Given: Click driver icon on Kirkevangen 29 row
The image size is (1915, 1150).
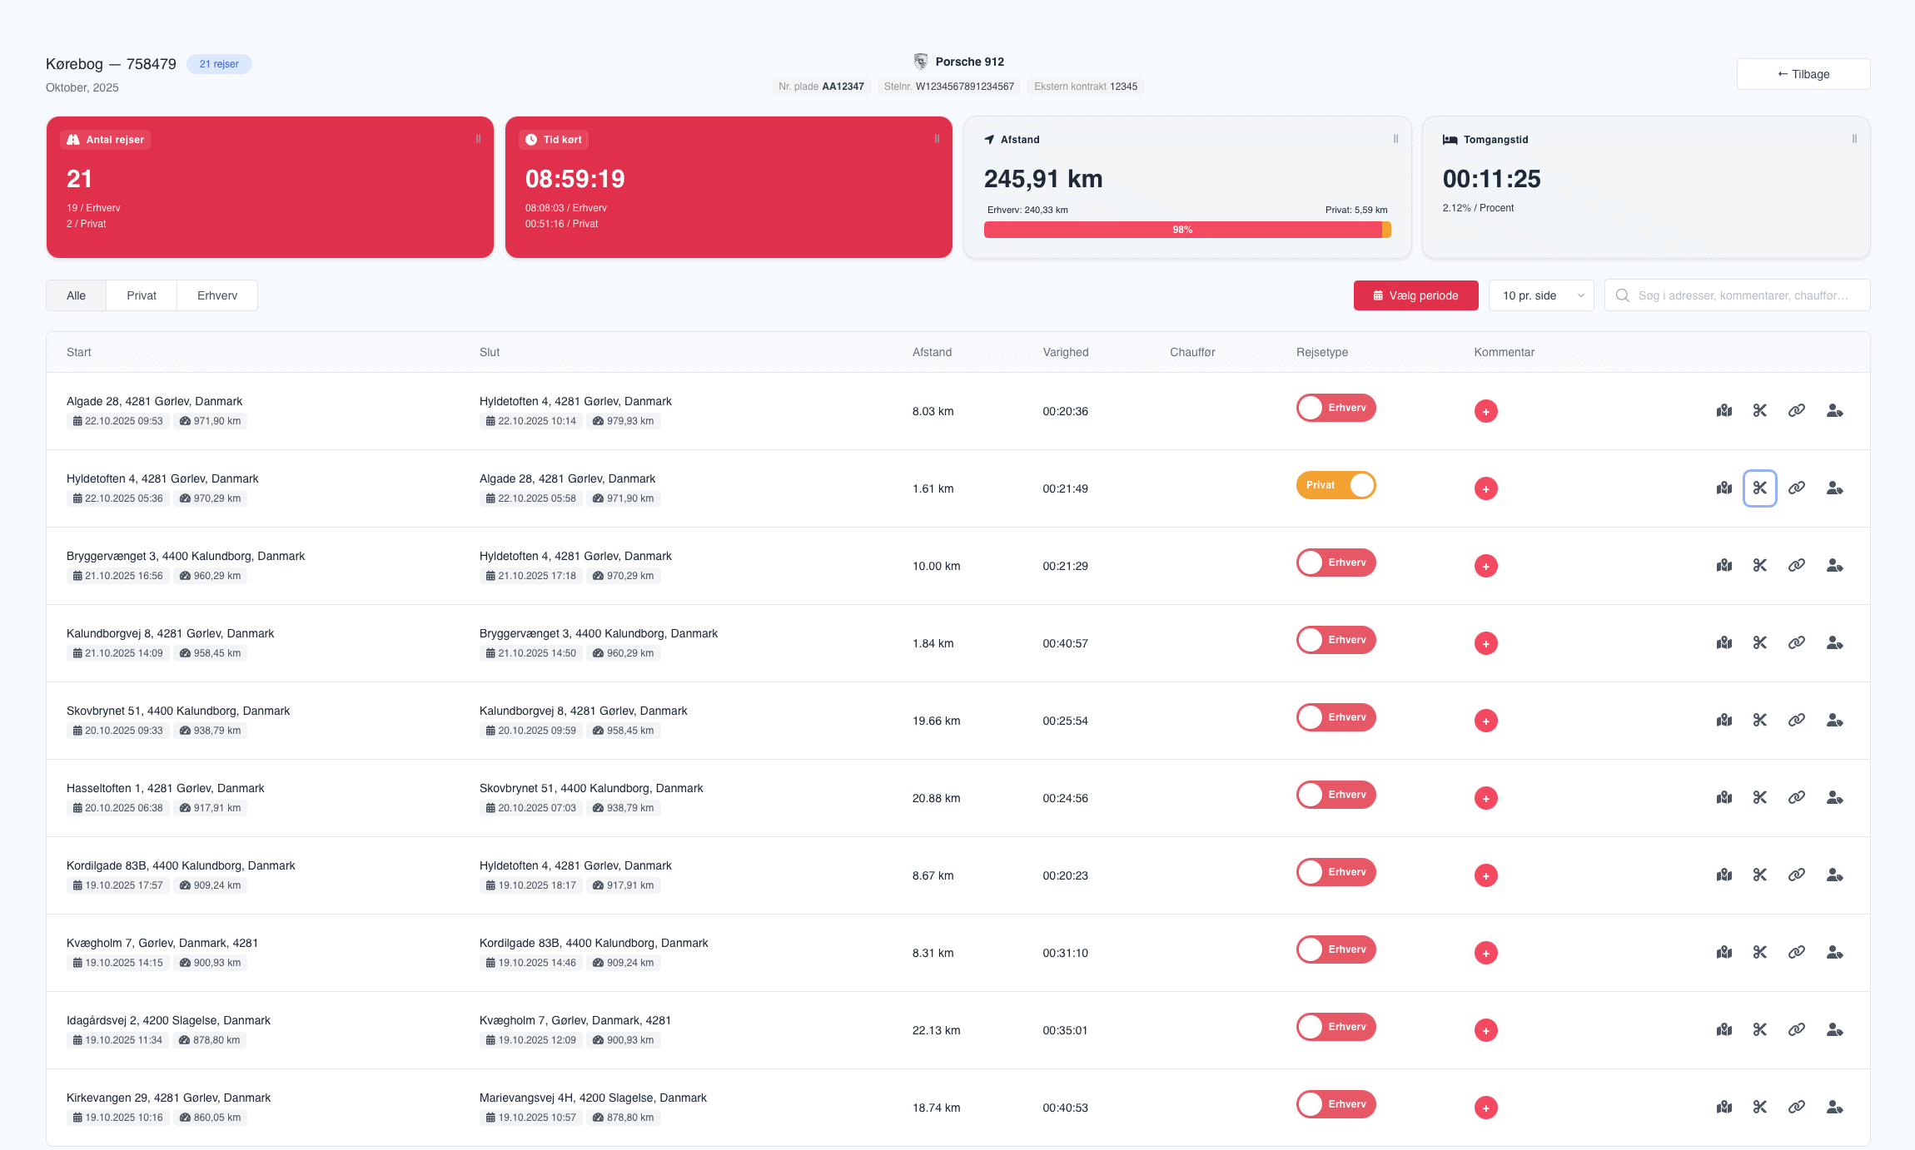Looking at the screenshot, I should 1834,1107.
